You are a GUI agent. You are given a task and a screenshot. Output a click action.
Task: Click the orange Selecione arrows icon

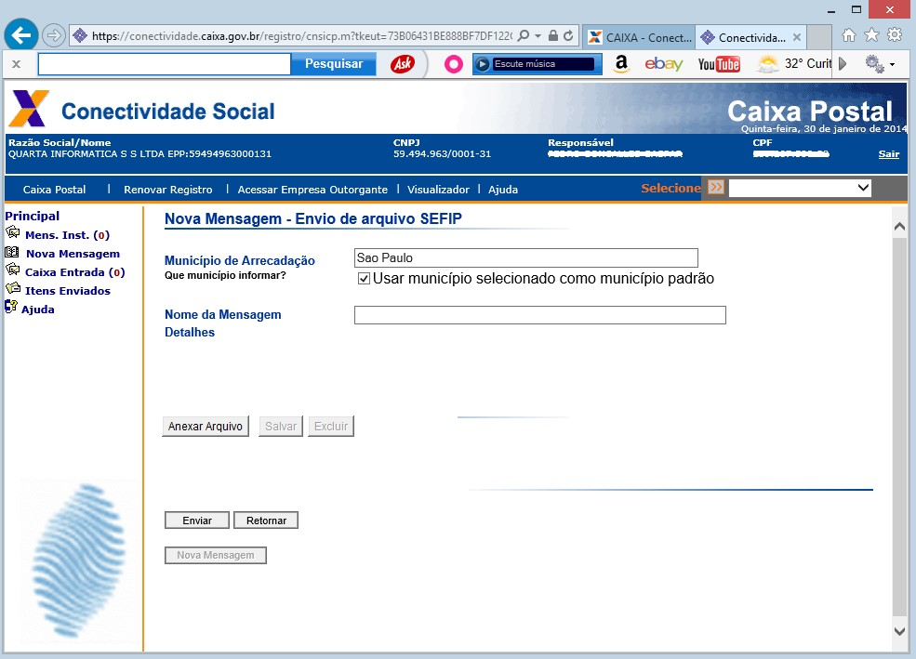pyautogui.click(x=716, y=188)
